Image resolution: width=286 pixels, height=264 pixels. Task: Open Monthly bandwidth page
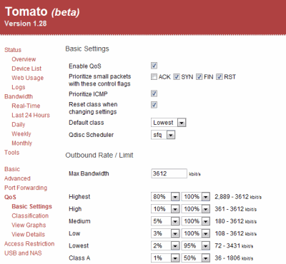pos(22,143)
